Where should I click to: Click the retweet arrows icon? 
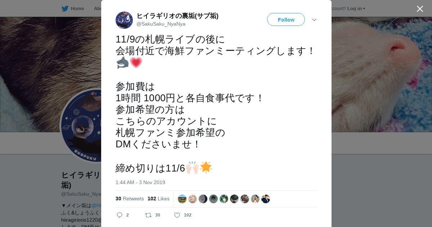[148, 215]
